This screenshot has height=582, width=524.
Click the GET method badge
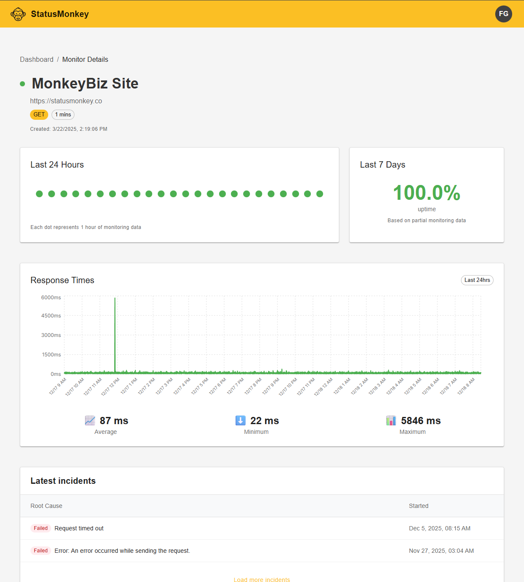coord(39,114)
